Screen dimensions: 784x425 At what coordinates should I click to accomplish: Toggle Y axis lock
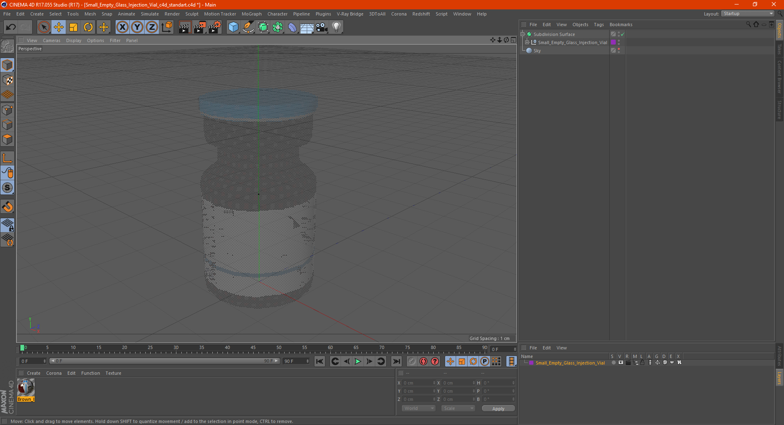tap(137, 27)
